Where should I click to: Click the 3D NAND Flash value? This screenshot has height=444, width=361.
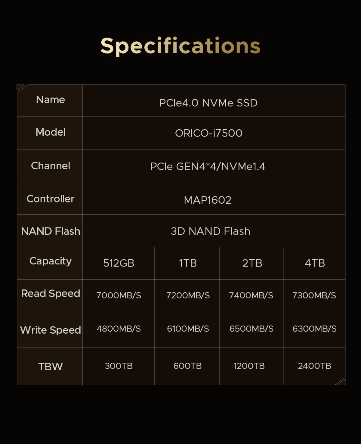point(210,231)
